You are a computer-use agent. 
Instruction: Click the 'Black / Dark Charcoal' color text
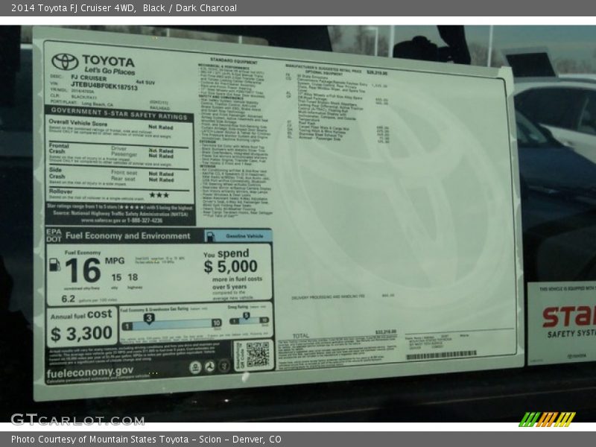[x=190, y=8]
